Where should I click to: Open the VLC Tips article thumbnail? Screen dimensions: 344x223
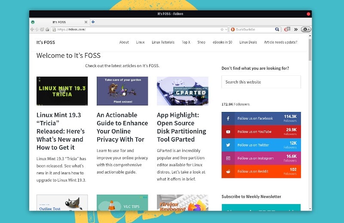[x=122, y=203]
